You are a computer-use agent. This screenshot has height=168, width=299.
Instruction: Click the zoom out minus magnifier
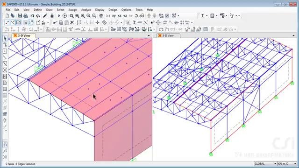[94, 16]
